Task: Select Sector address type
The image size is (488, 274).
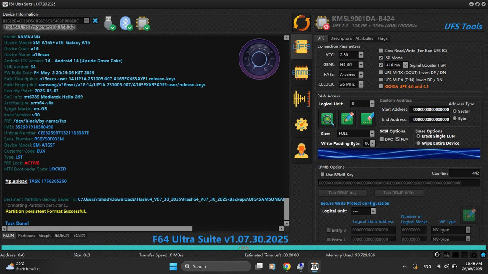Action: pyautogui.click(x=454, y=111)
